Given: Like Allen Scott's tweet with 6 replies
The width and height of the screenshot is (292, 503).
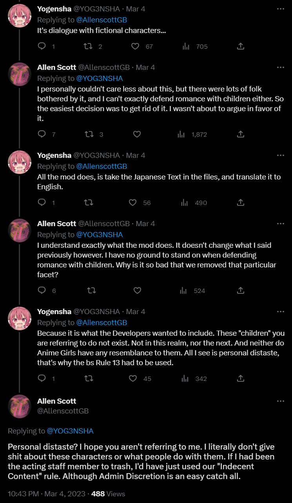Looking at the screenshot, I should tap(137, 291).
